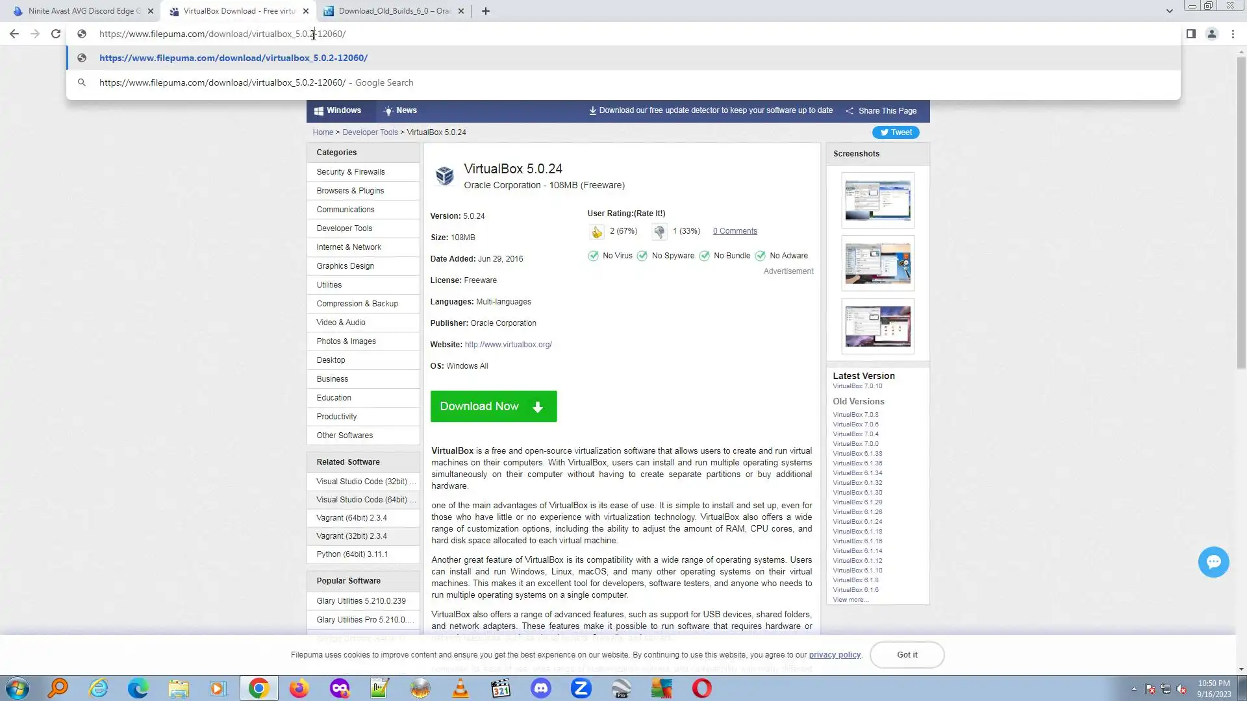Click the green Download Now button

coord(493,406)
